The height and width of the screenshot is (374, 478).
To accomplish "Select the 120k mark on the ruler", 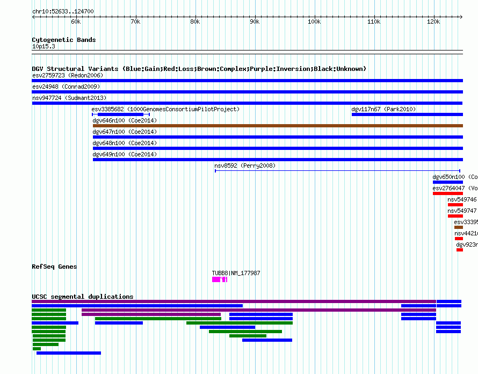I will [x=433, y=21].
